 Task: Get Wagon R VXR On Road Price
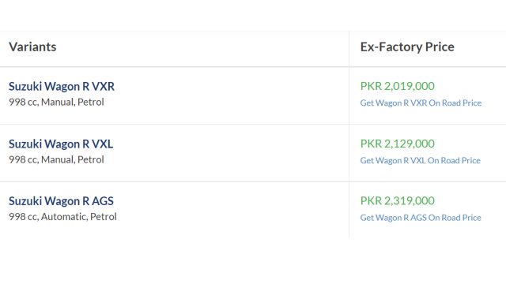(x=421, y=103)
